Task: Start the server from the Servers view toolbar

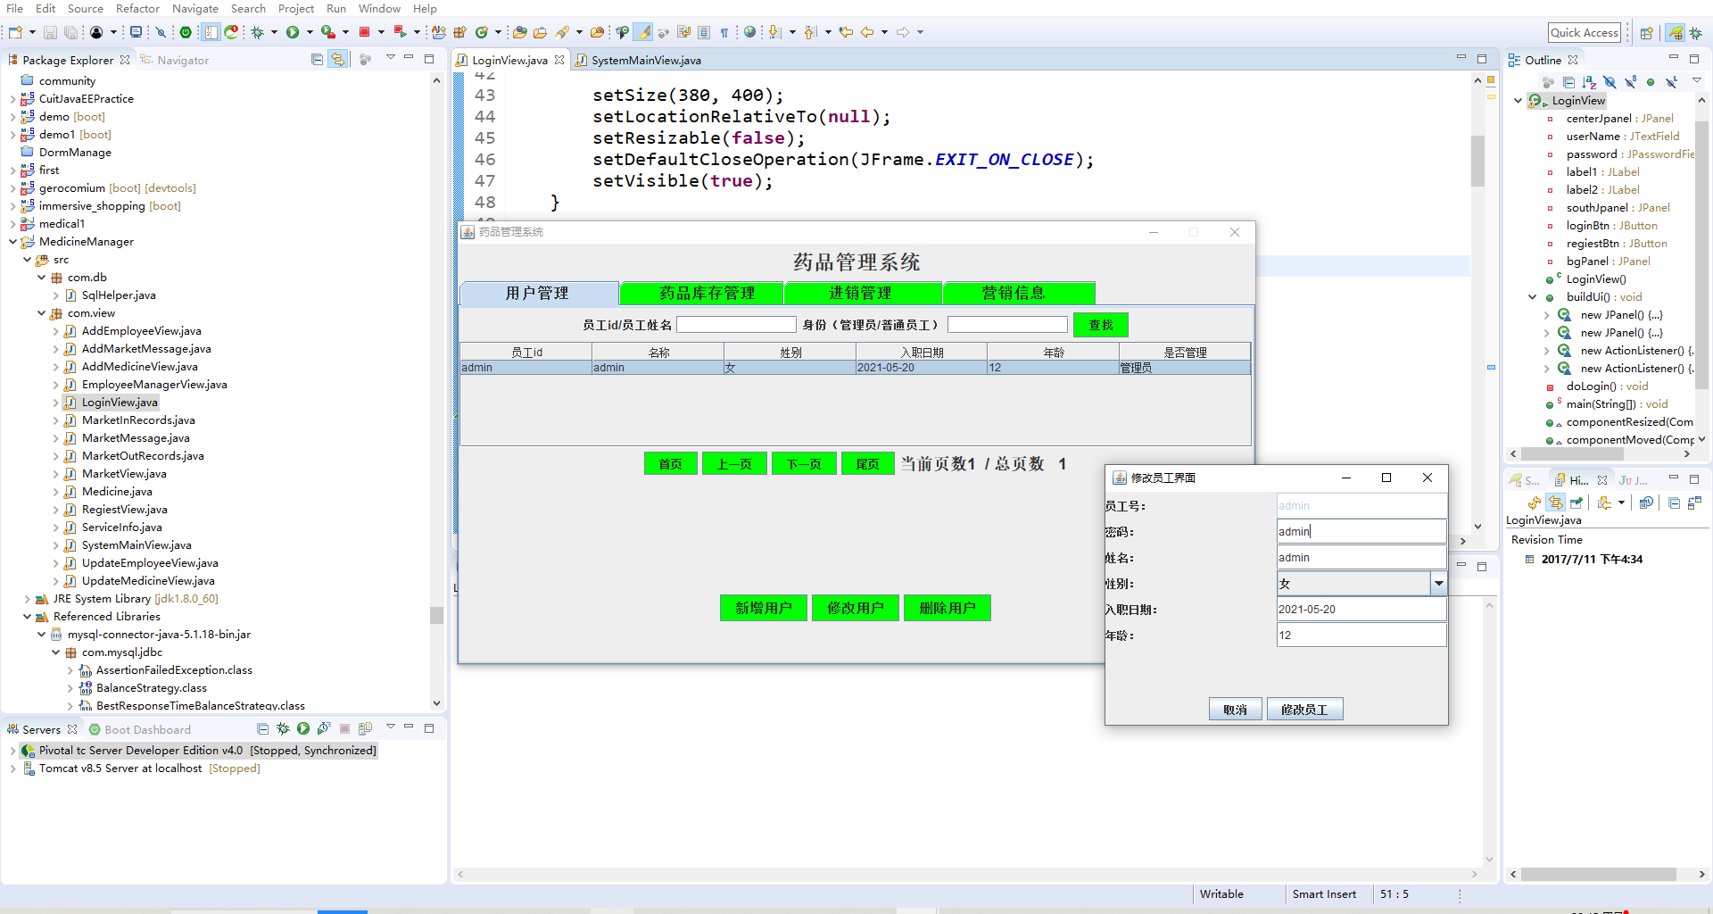Action: (x=303, y=728)
